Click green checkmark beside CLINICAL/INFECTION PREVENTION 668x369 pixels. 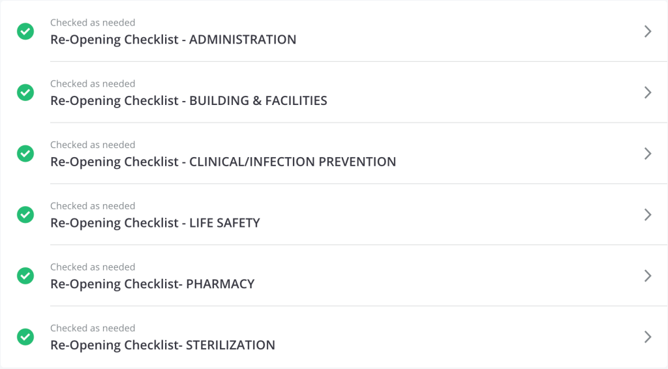tap(25, 154)
